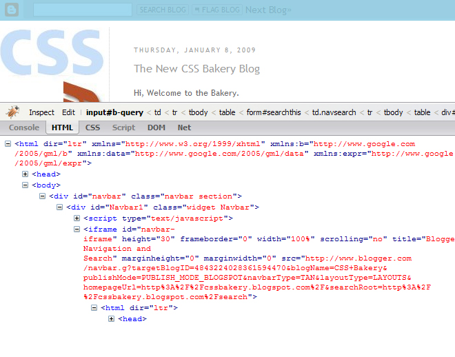Click the Hi, Welcome to the Bakery text
The image size is (455, 357).
(x=186, y=93)
